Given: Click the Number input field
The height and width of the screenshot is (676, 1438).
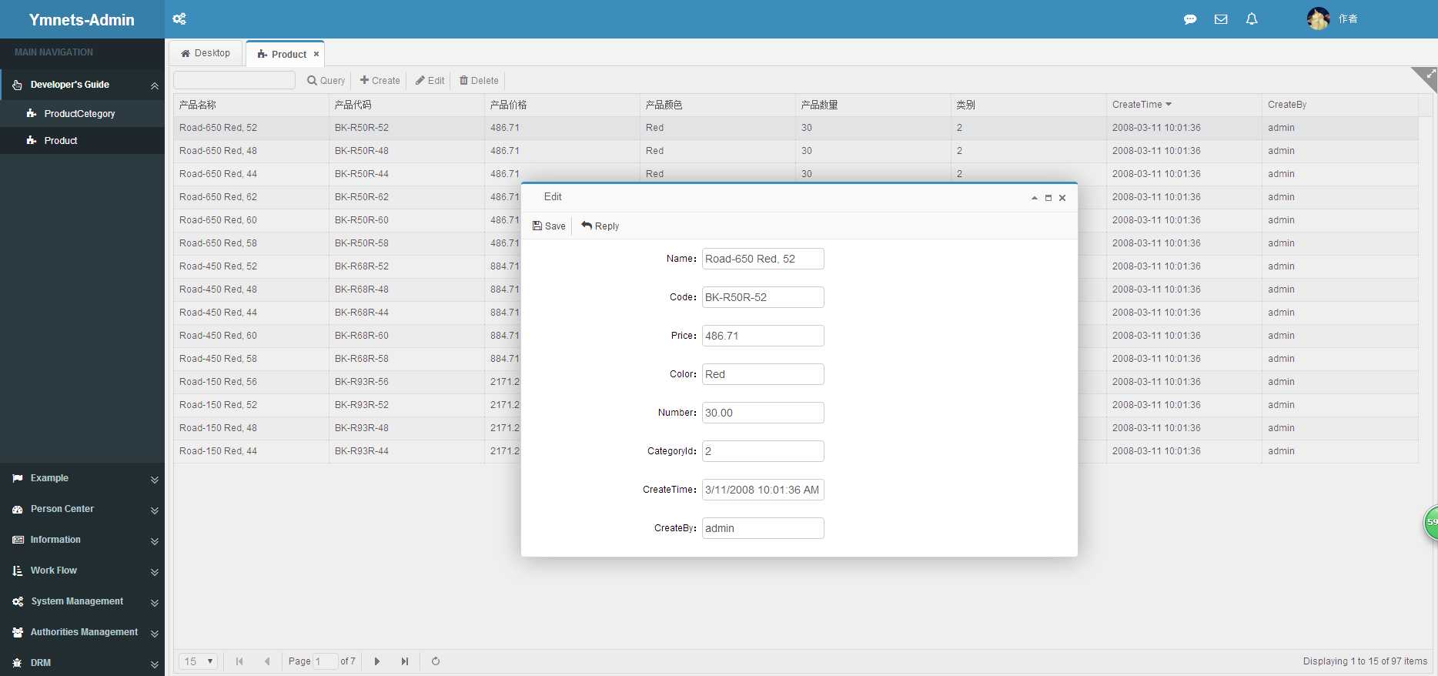Looking at the screenshot, I should pyautogui.click(x=763, y=413).
